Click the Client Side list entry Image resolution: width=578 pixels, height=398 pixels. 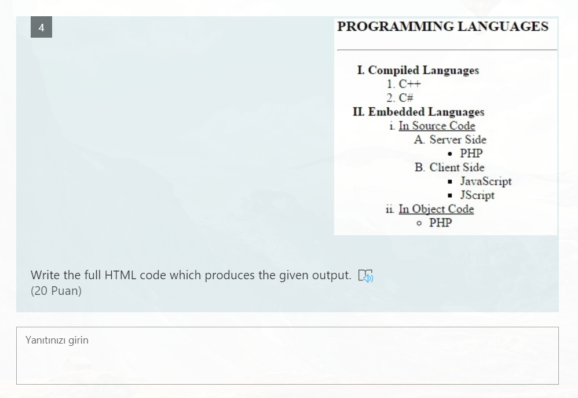pyautogui.click(x=449, y=167)
